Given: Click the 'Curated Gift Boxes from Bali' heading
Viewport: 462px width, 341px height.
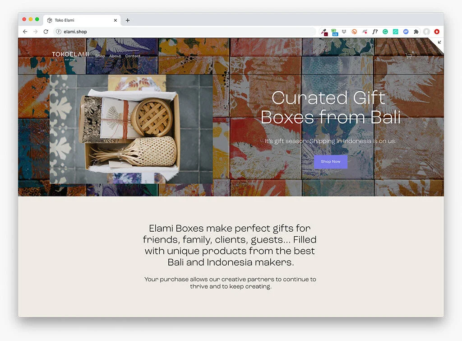Looking at the screenshot, I should coord(330,107).
